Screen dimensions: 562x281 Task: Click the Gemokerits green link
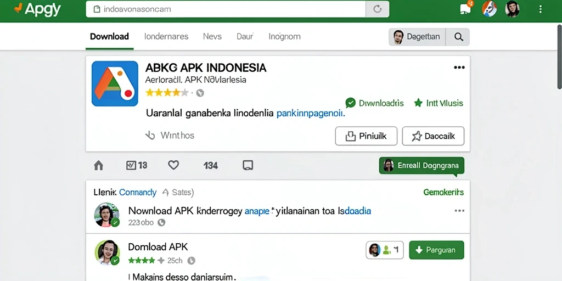443,193
